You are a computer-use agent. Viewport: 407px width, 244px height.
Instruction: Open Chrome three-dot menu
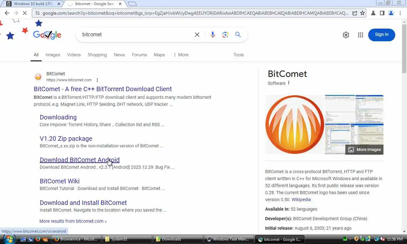pos(400,13)
